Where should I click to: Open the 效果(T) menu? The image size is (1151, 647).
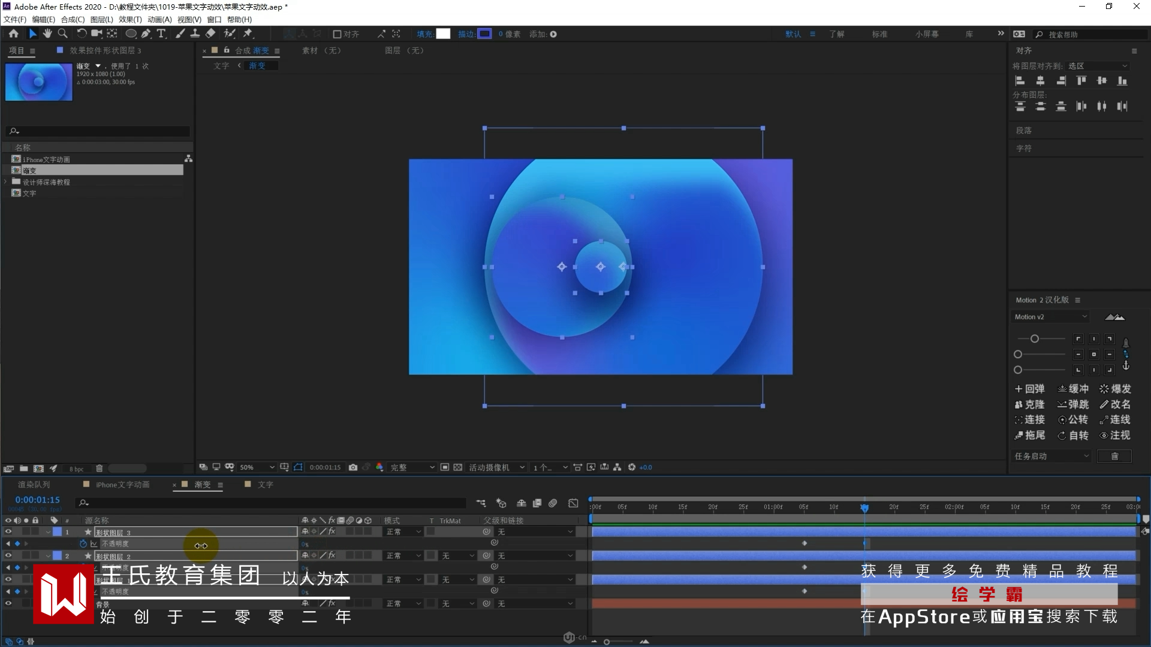click(x=130, y=19)
